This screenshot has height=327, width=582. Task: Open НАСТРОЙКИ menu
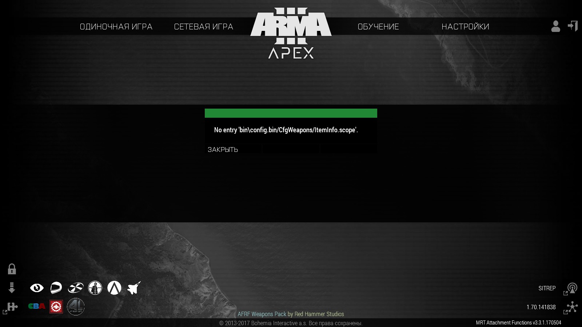coord(465,27)
